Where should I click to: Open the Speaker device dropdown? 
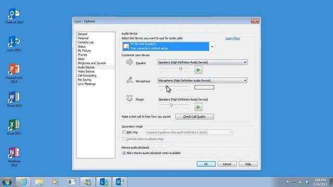point(202,62)
